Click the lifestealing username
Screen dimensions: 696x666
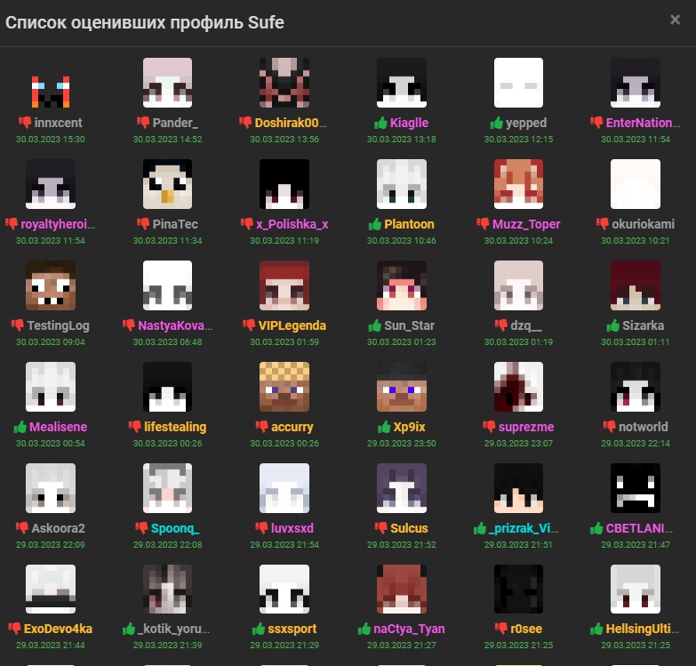point(174,427)
